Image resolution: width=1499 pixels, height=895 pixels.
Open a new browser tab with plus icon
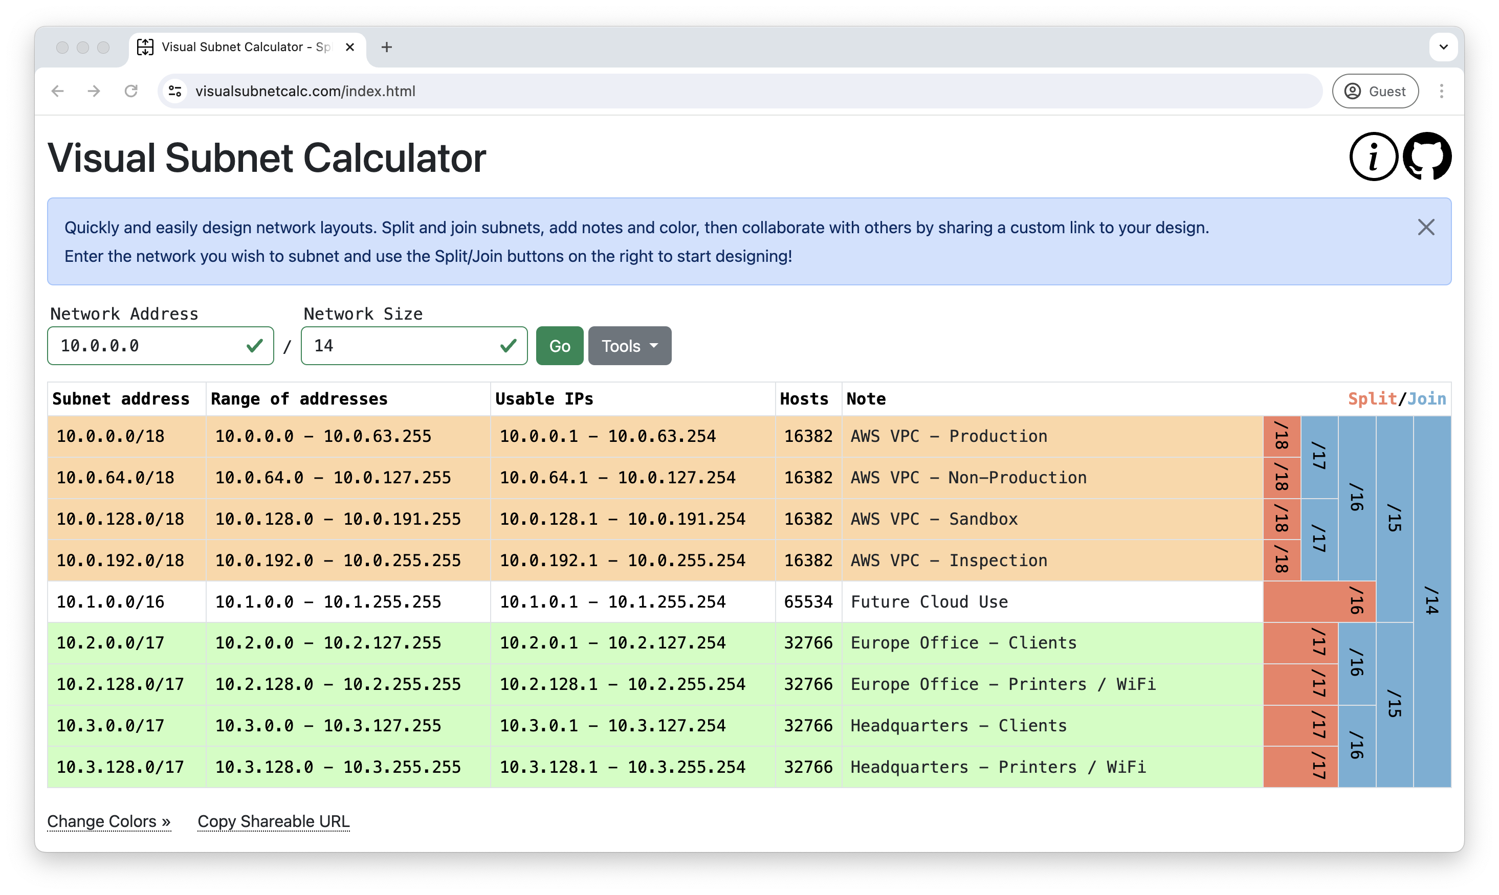tap(387, 47)
